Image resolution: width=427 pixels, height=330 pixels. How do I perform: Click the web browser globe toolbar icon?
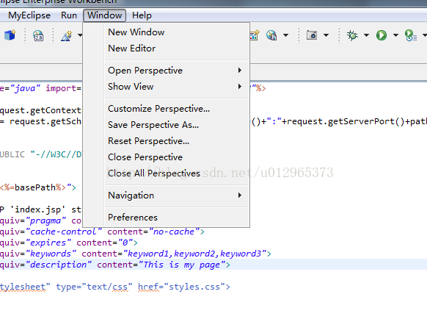point(271,35)
